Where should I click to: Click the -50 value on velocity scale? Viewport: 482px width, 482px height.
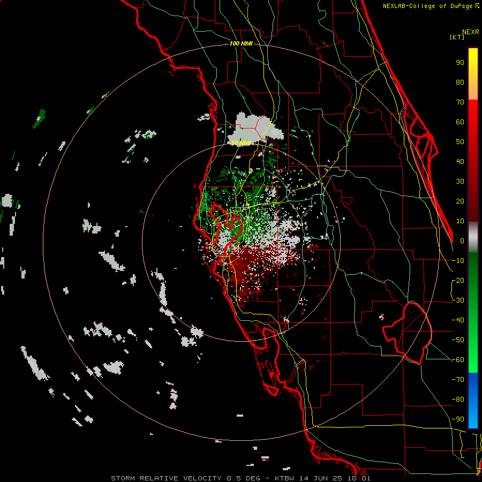(x=458, y=340)
